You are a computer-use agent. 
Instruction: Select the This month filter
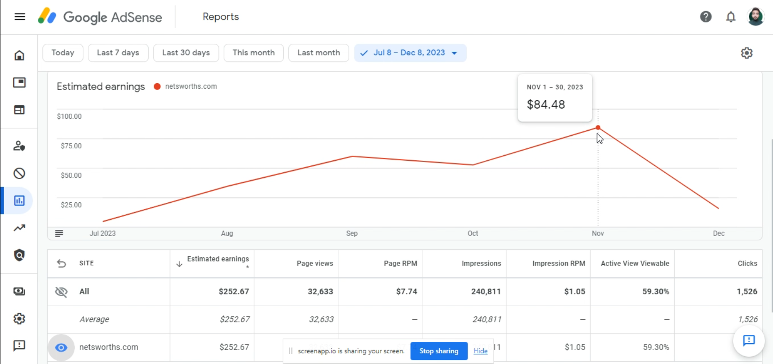254,53
